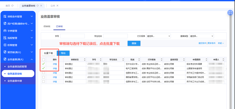Click the 留言板(燕大) sidebar icon
The image size is (235, 109).
pos(5,52)
